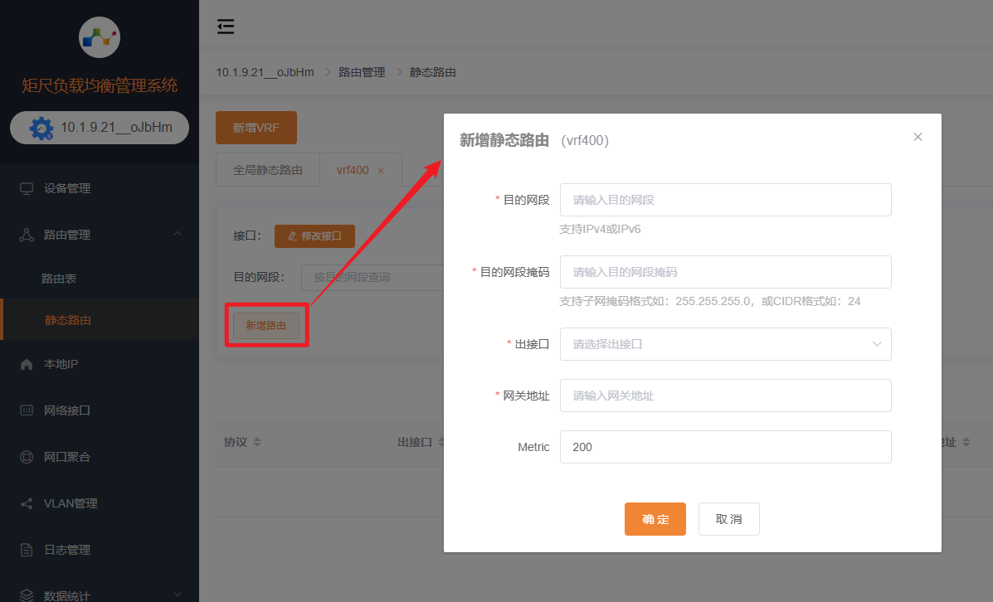Viewport: 993px width, 602px height.
Task: Click the 目的网段 input field in the dialog
Action: 725,200
